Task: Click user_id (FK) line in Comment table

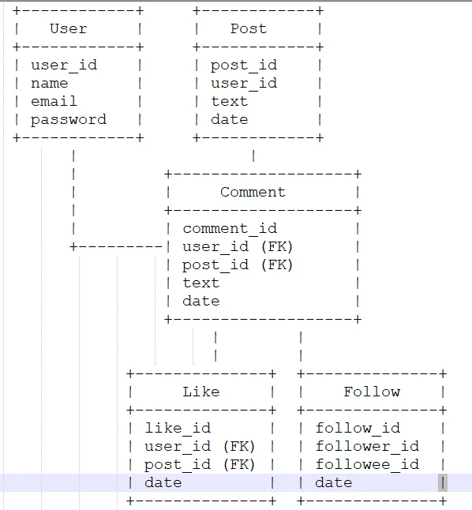Action: [x=238, y=247]
